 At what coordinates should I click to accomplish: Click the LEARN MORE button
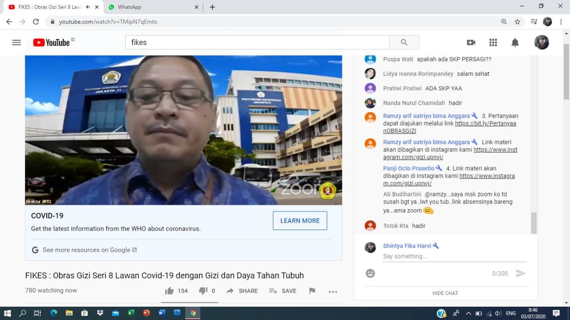coord(300,221)
